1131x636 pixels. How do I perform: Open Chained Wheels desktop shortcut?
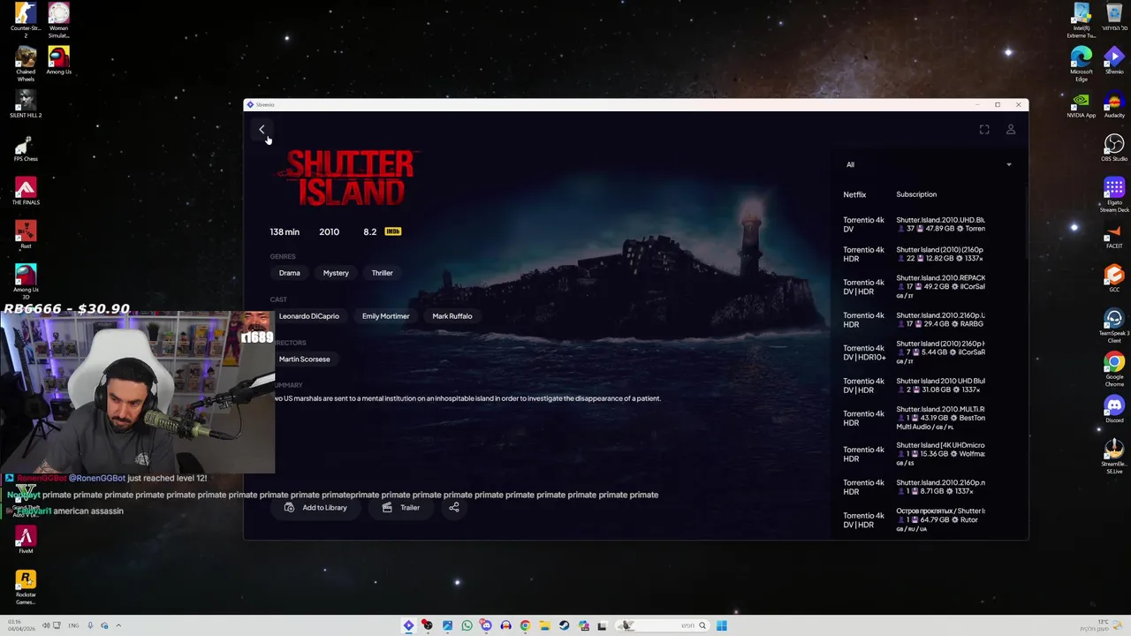pyautogui.click(x=26, y=64)
